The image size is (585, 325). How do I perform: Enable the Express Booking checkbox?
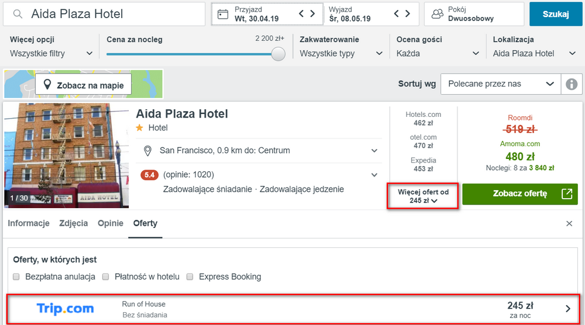tap(190, 276)
